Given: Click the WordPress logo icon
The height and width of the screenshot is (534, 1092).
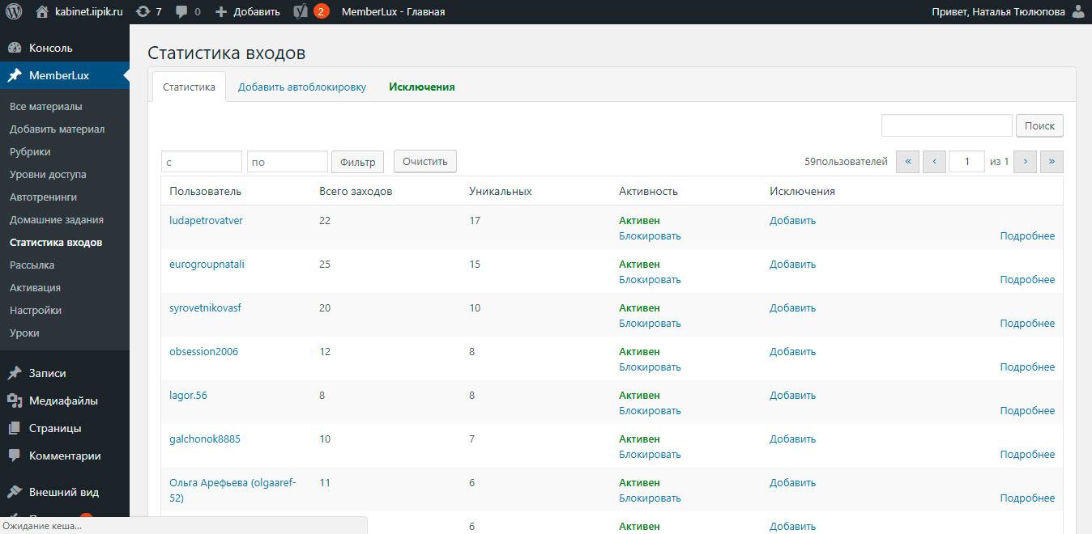Looking at the screenshot, I should 14,11.
